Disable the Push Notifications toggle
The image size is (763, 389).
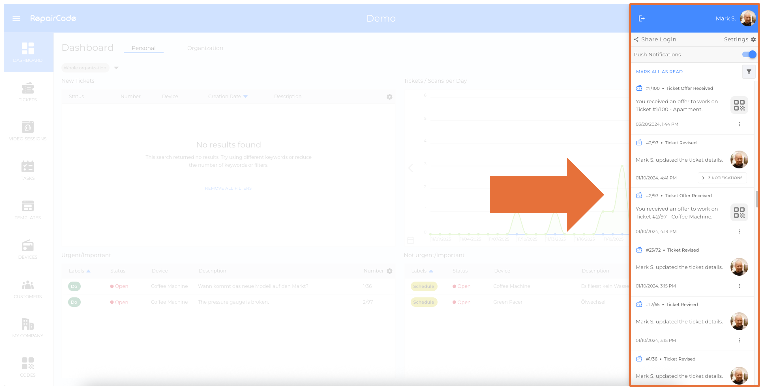pyautogui.click(x=749, y=54)
